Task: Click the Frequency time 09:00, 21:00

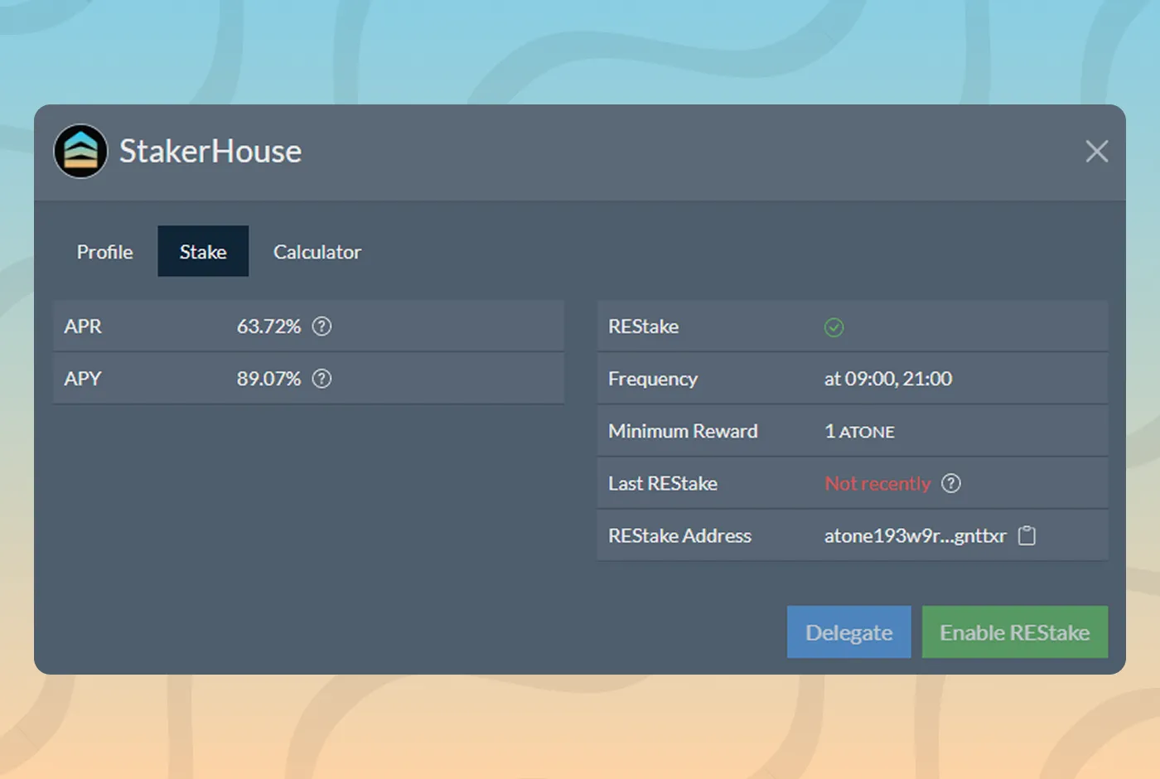Action: coord(887,379)
